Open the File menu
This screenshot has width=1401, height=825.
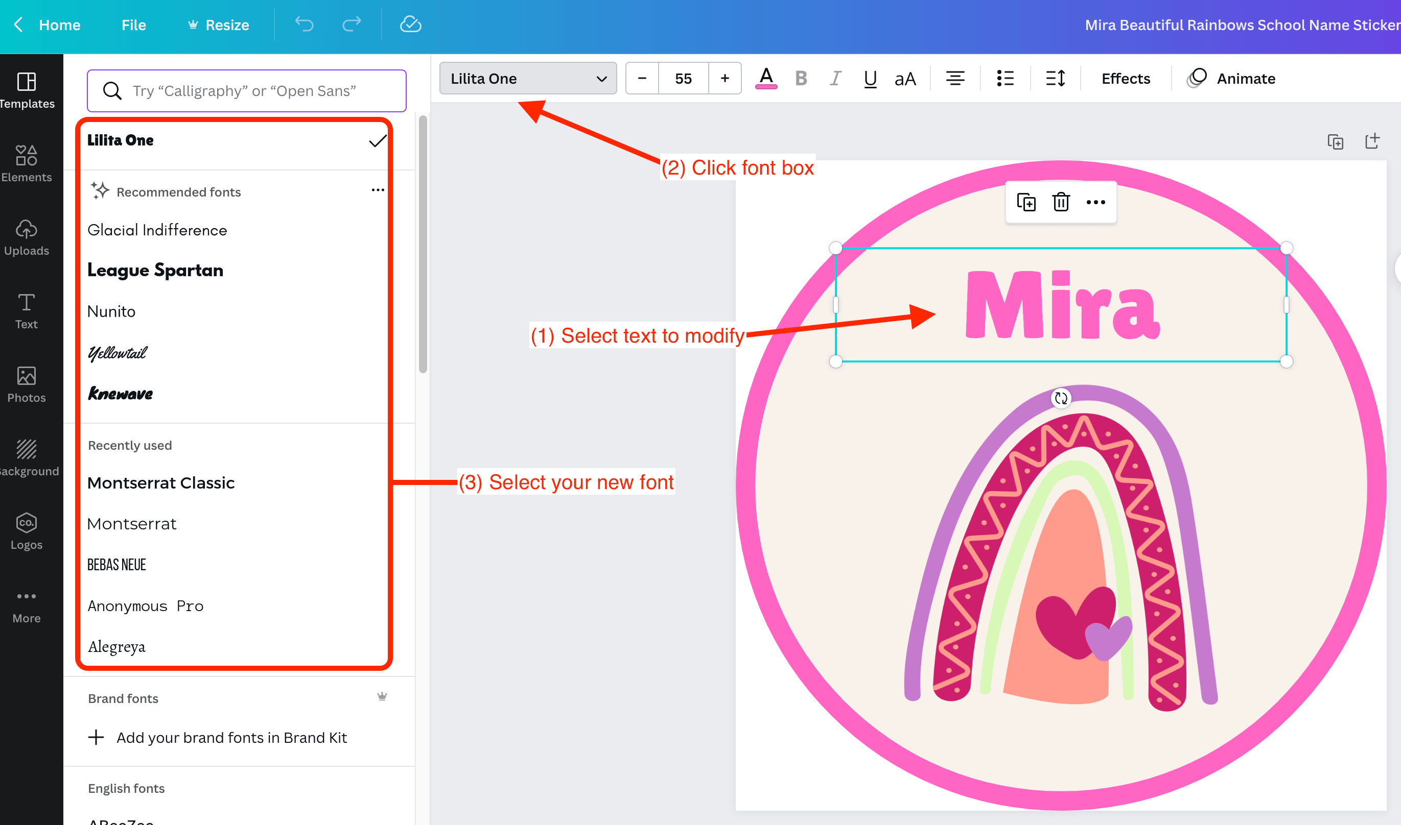click(133, 25)
